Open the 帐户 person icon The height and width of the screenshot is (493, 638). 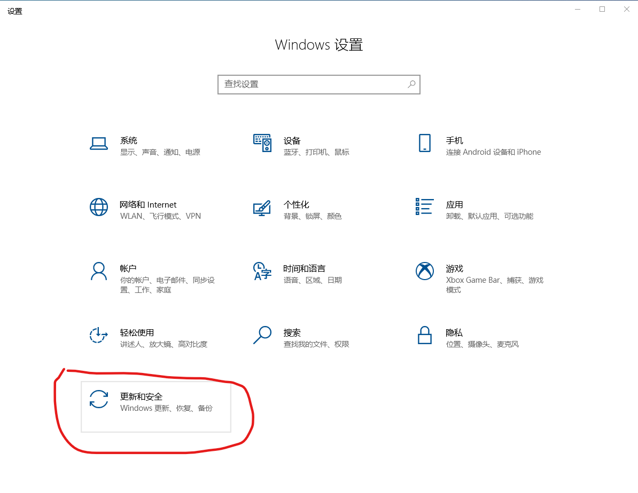(98, 271)
